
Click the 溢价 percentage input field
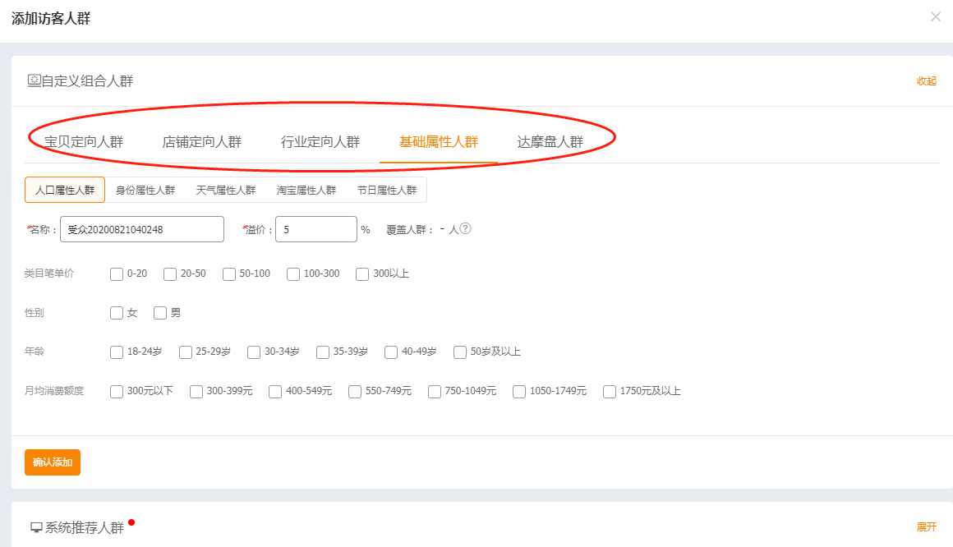point(316,229)
